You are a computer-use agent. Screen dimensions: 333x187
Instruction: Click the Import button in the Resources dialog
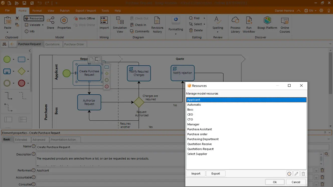[x=196, y=174]
